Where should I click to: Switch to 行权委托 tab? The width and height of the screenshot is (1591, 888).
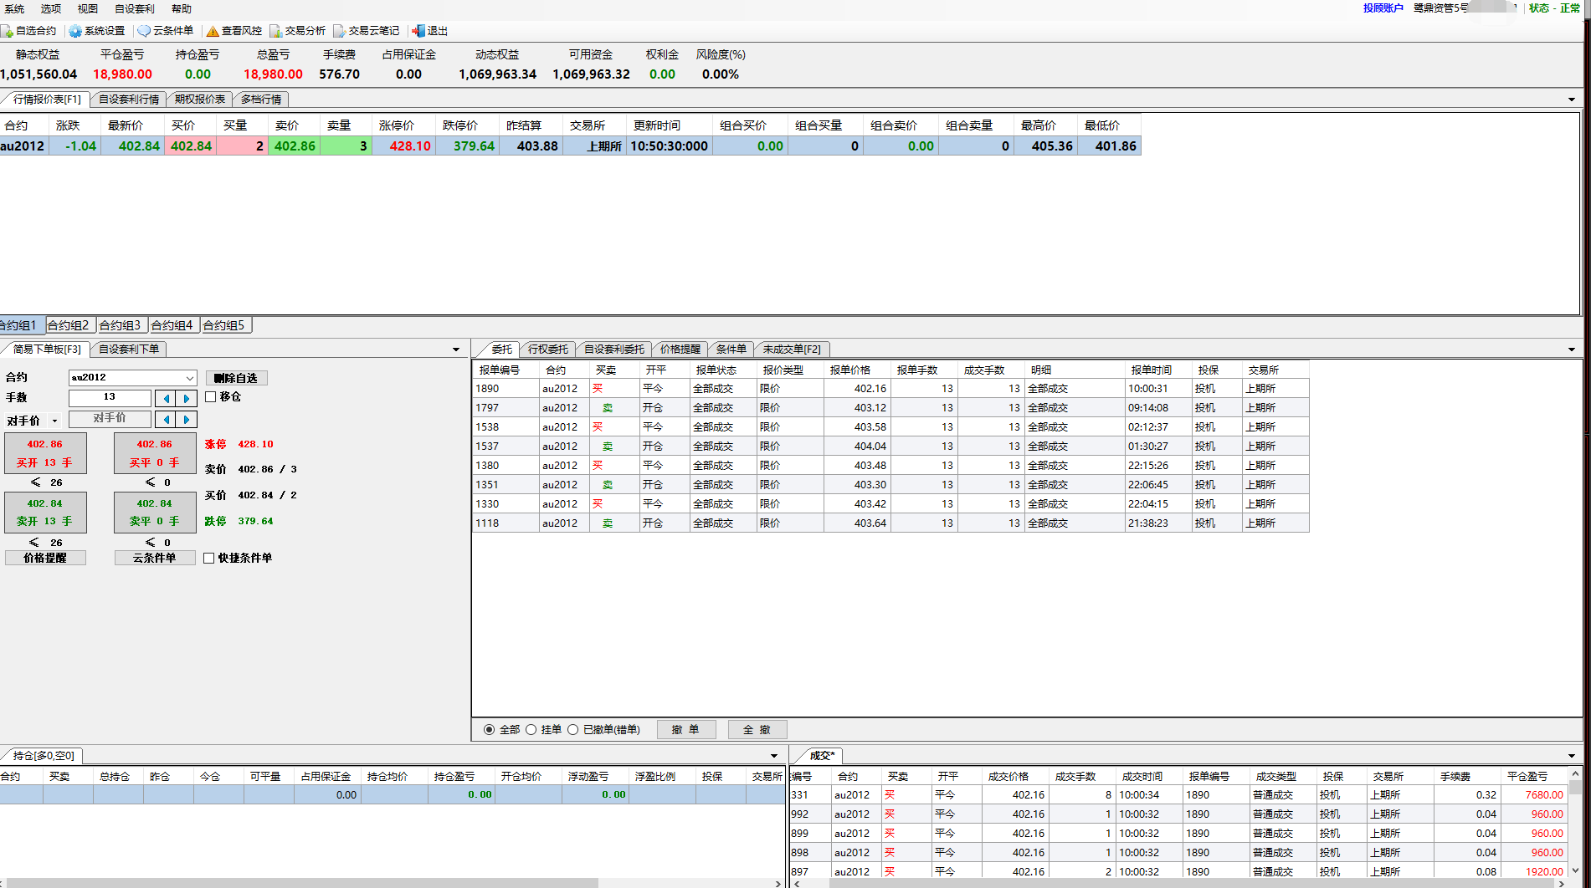[x=548, y=350]
